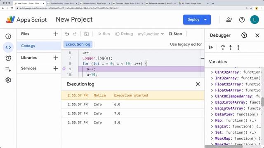Expand the Float32Array variable
The width and height of the screenshot is (264, 148).
tap(212, 84)
